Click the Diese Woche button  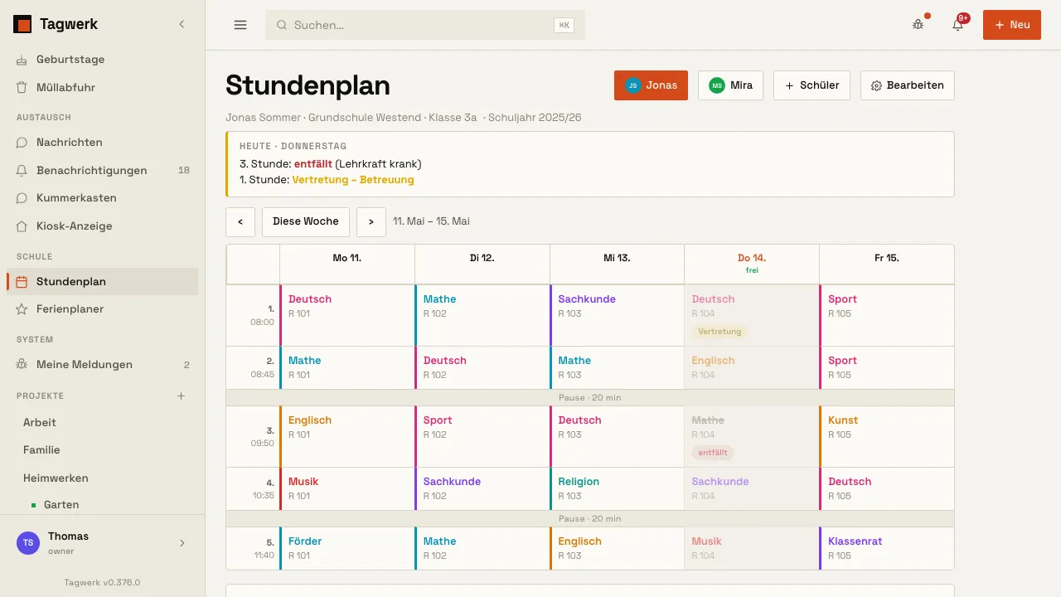pos(306,221)
